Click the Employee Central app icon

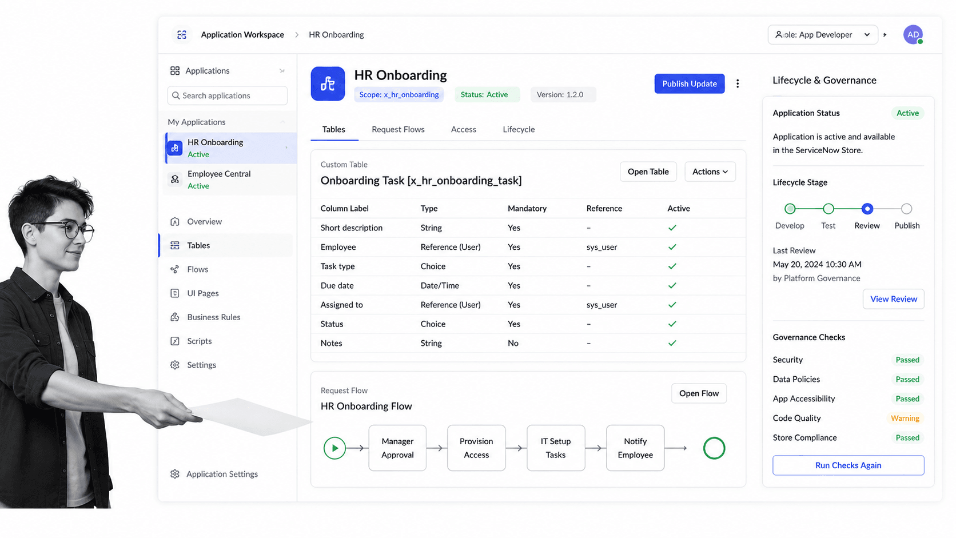pos(175,180)
